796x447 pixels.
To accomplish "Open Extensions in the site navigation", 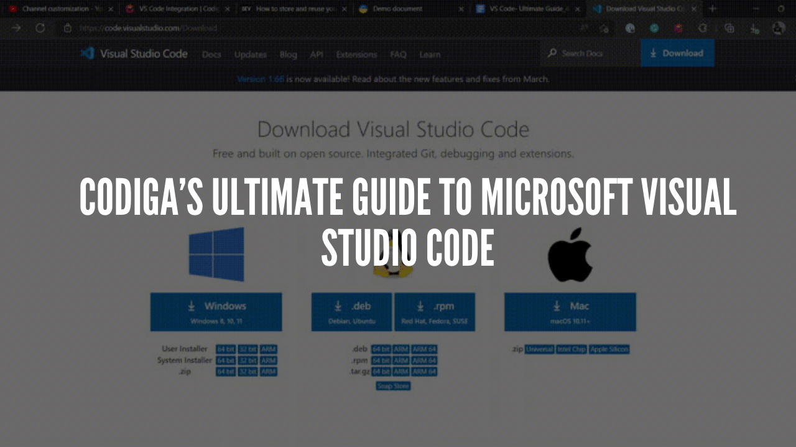I will pos(356,55).
